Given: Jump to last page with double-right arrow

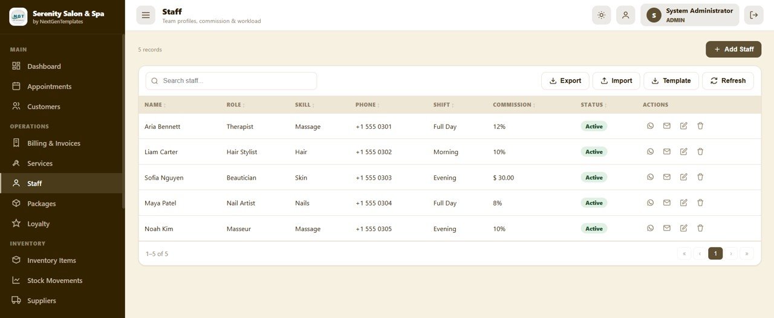Looking at the screenshot, I should click(x=747, y=254).
